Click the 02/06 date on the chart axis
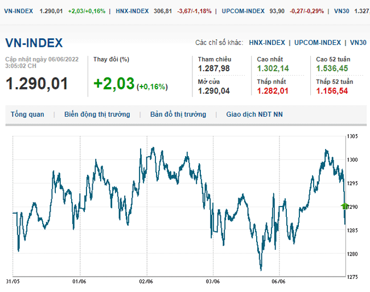 tap(146, 281)
